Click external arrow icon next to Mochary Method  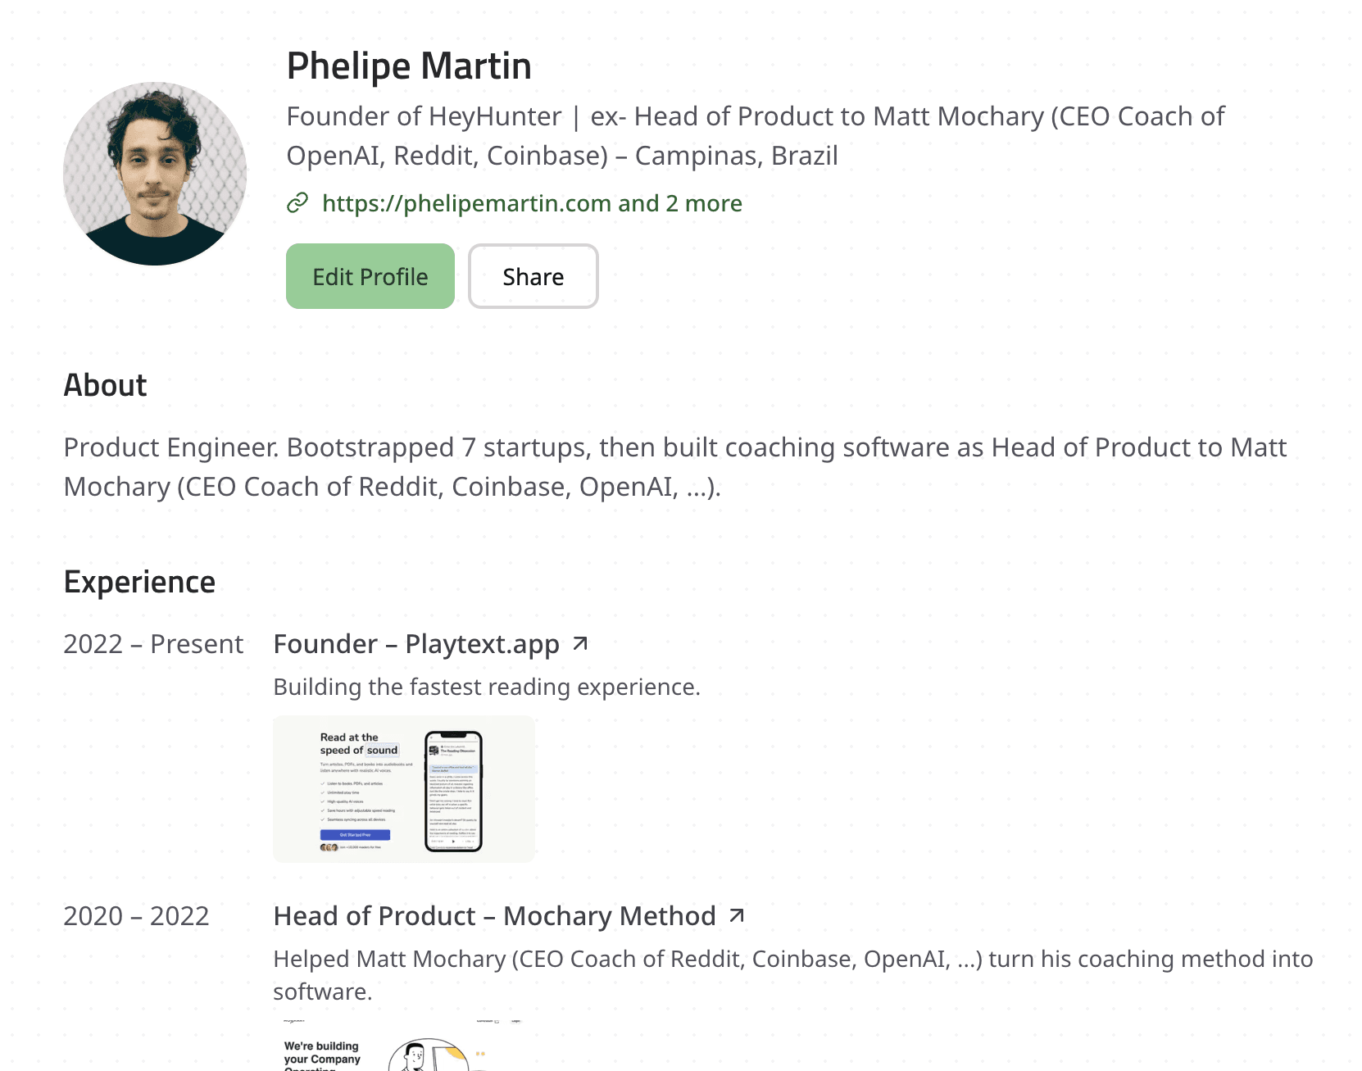point(737,915)
